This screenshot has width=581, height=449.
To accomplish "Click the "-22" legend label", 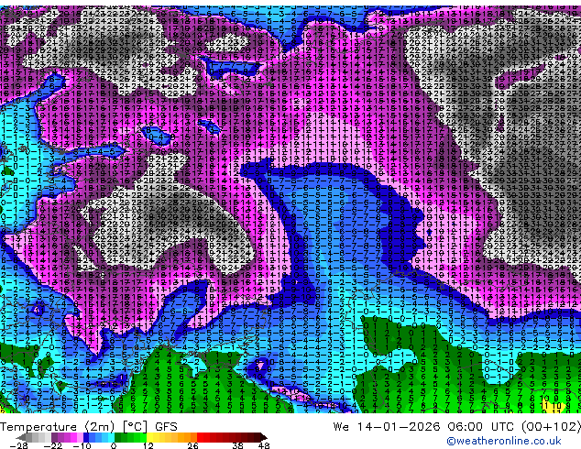I will pyautogui.click(x=52, y=445).
